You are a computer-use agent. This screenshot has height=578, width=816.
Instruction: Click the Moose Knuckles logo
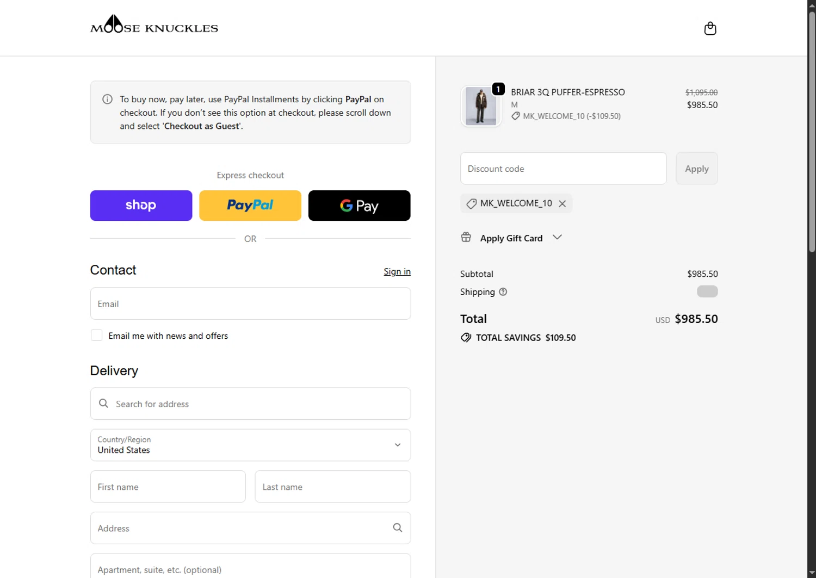click(x=154, y=24)
